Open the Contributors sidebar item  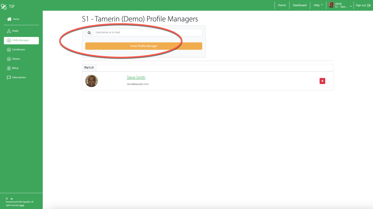tap(18, 50)
